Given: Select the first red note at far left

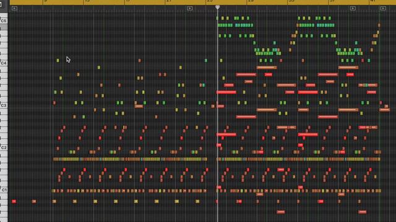Looking at the screenshot, I should click(x=14, y=202).
